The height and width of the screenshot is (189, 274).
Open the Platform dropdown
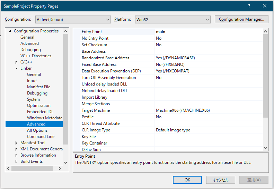coord(173,19)
